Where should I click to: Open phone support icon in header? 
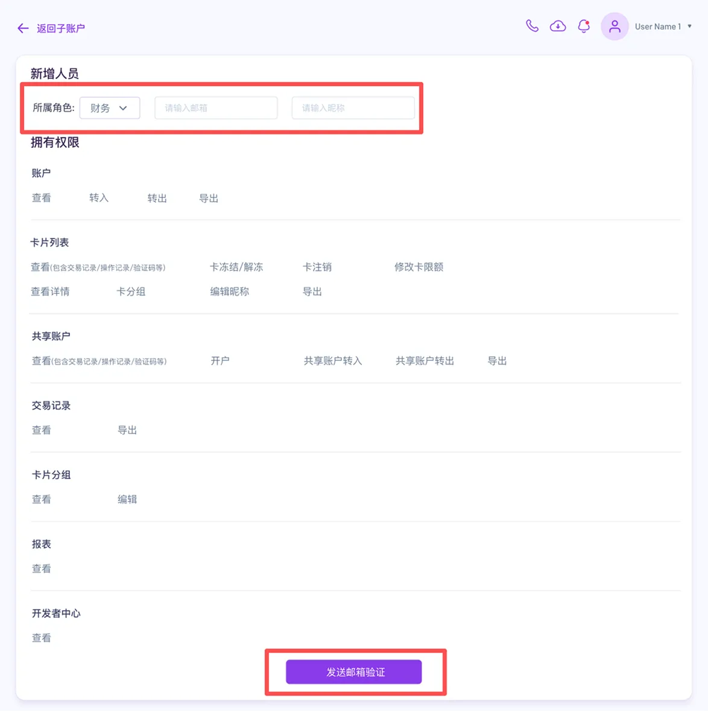point(533,27)
